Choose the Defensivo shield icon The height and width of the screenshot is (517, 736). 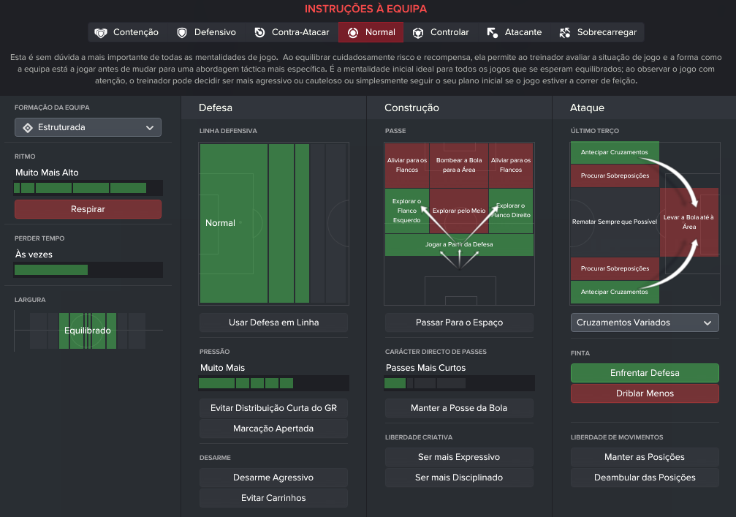click(182, 32)
